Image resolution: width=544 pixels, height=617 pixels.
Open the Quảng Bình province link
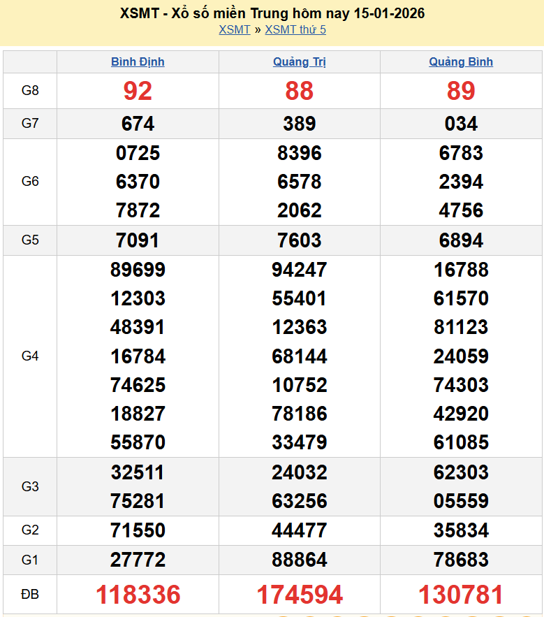pyautogui.click(x=461, y=61)
